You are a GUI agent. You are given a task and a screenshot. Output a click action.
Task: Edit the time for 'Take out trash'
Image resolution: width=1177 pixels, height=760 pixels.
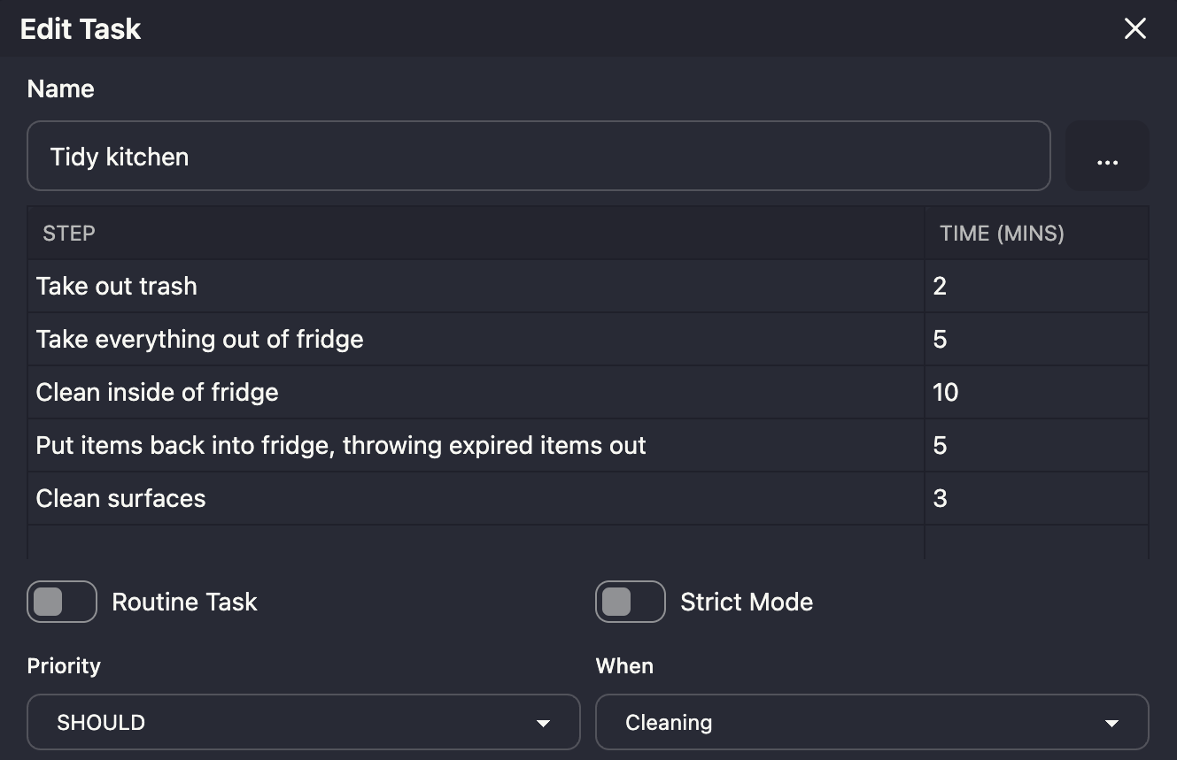pyautogui.click(x=1036, y=286)
